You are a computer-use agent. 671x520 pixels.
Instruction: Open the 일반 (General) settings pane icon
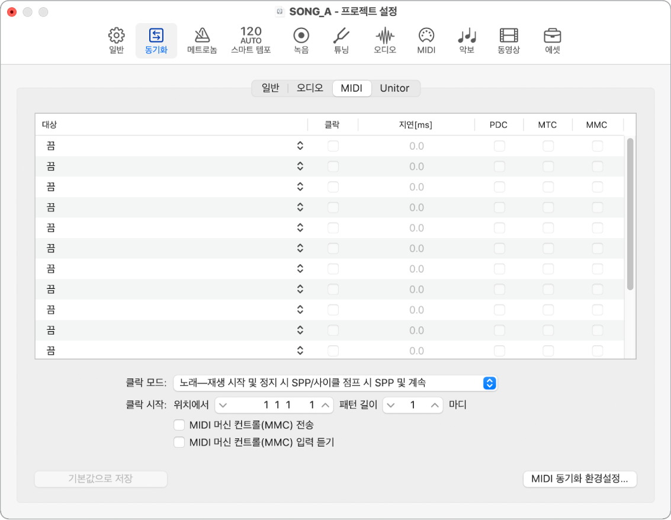[117, 41]
